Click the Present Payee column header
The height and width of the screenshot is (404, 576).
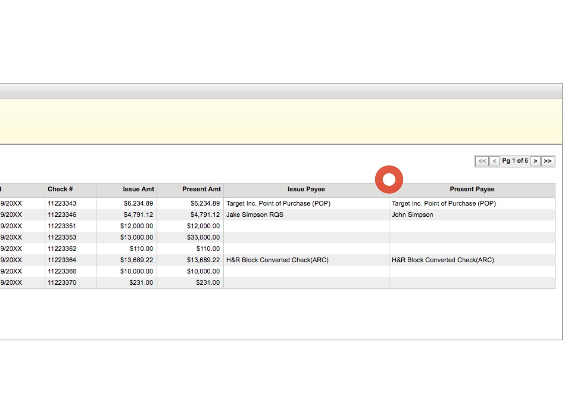tap(472, 189)
